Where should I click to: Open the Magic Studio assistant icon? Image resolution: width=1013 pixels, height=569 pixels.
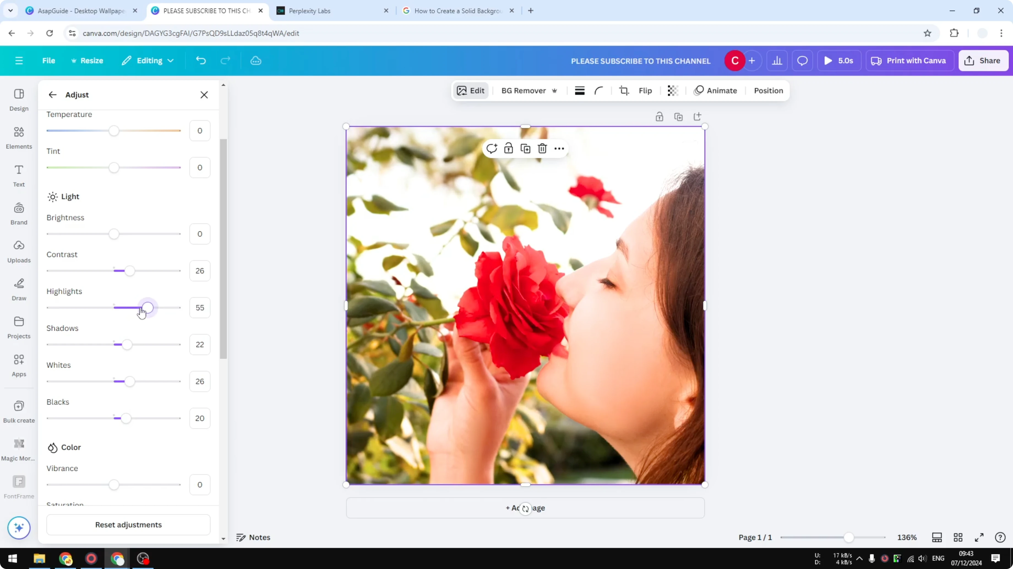tap(18, 527)
